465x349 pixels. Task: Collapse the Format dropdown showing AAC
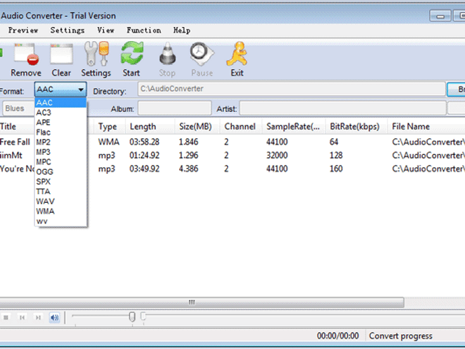pyautogui.click(x=61, y=89)
